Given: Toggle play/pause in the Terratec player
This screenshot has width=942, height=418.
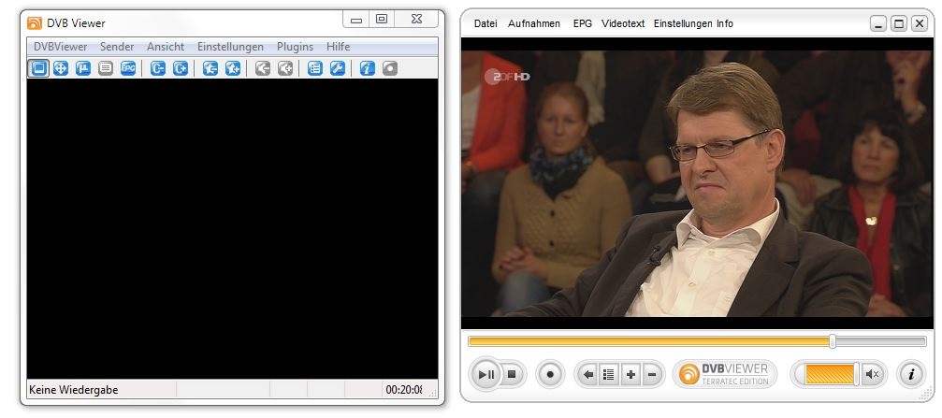Looking at the screenshot, I should (x=486, y=375).
